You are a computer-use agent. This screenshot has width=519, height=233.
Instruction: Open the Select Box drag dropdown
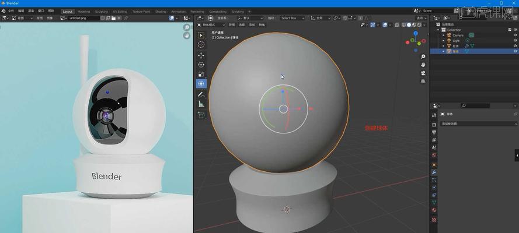tap(292, 18)
